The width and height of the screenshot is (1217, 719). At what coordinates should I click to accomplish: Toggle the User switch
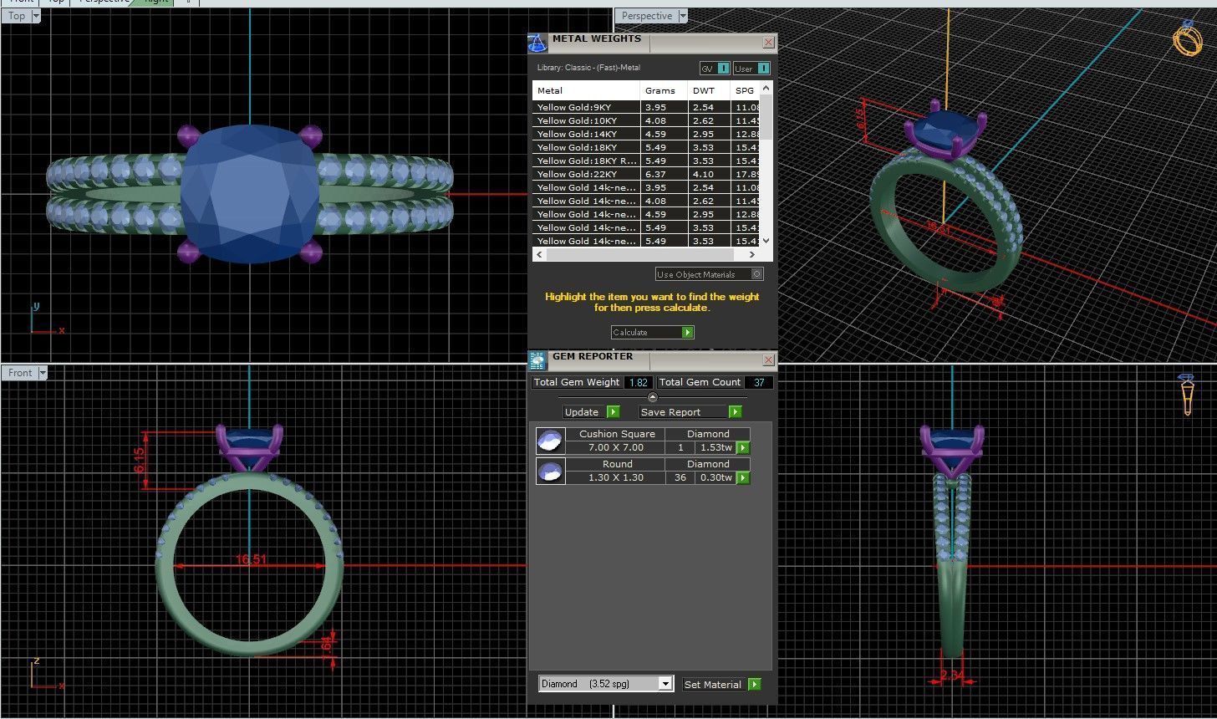[751, 69]
